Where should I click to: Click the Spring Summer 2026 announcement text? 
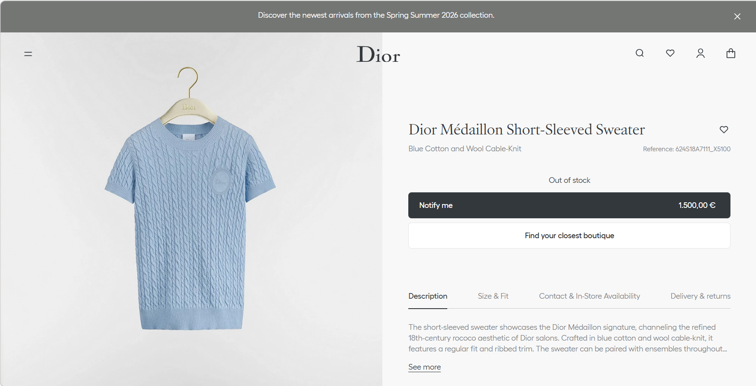(376, 15)
